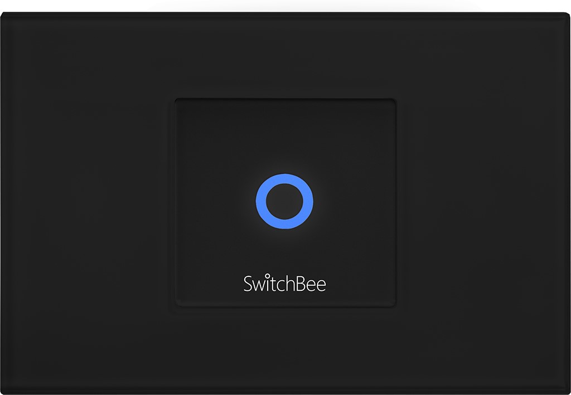Click inner touch panel above the blue ring
571x395 pixels.
point(285,136)
